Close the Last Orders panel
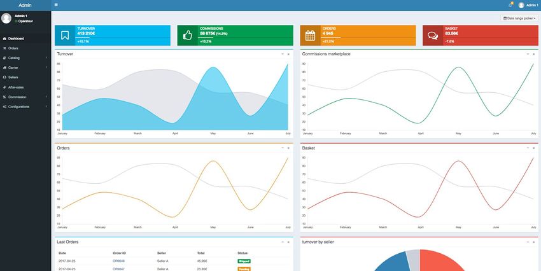Screen dimensions: 541x271 pyautogui.click(x=288, y=242)
